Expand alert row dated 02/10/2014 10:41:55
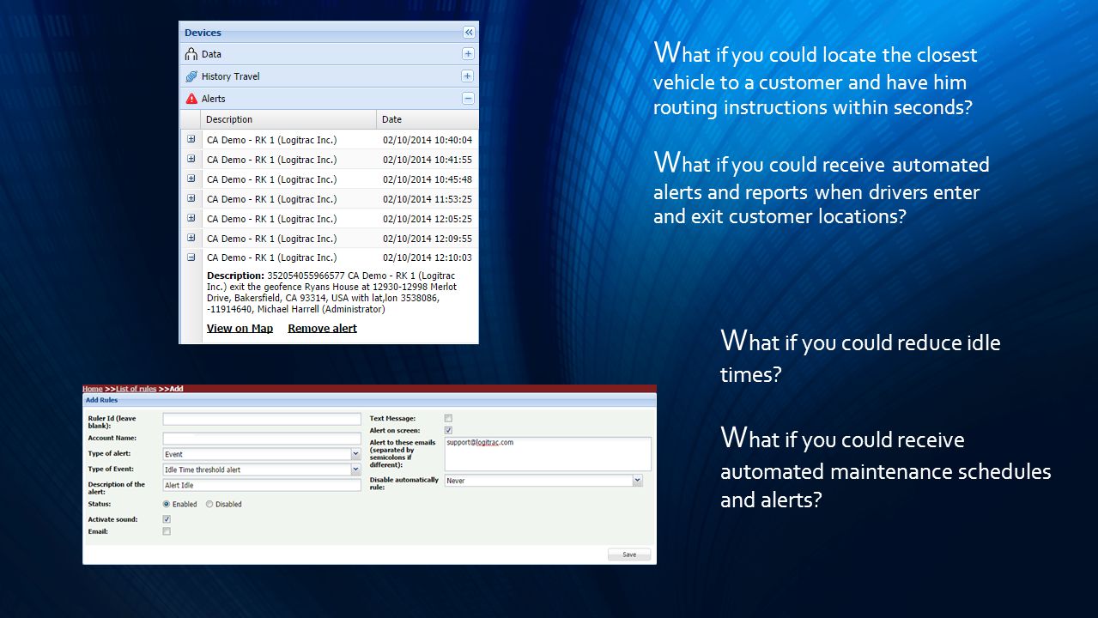The height and width of the screenshot is (618, 1098). click(191, 159)
